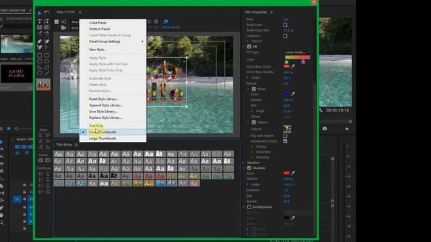Screen dimensions: 431x242
Task: Select the Area Type tool
Action: click(40, 27)
